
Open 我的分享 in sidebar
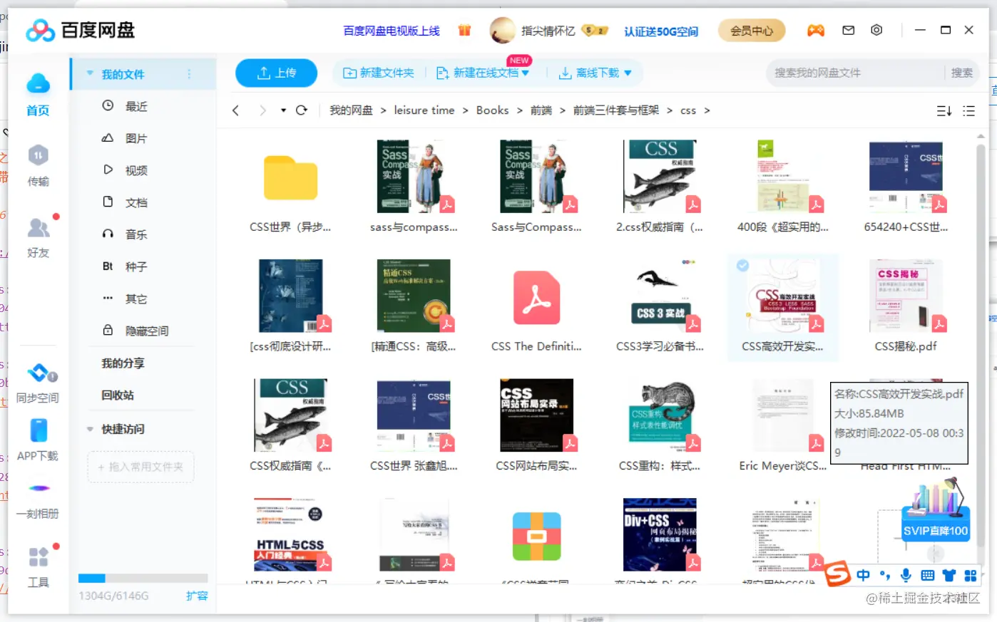(x=123, y=363)
